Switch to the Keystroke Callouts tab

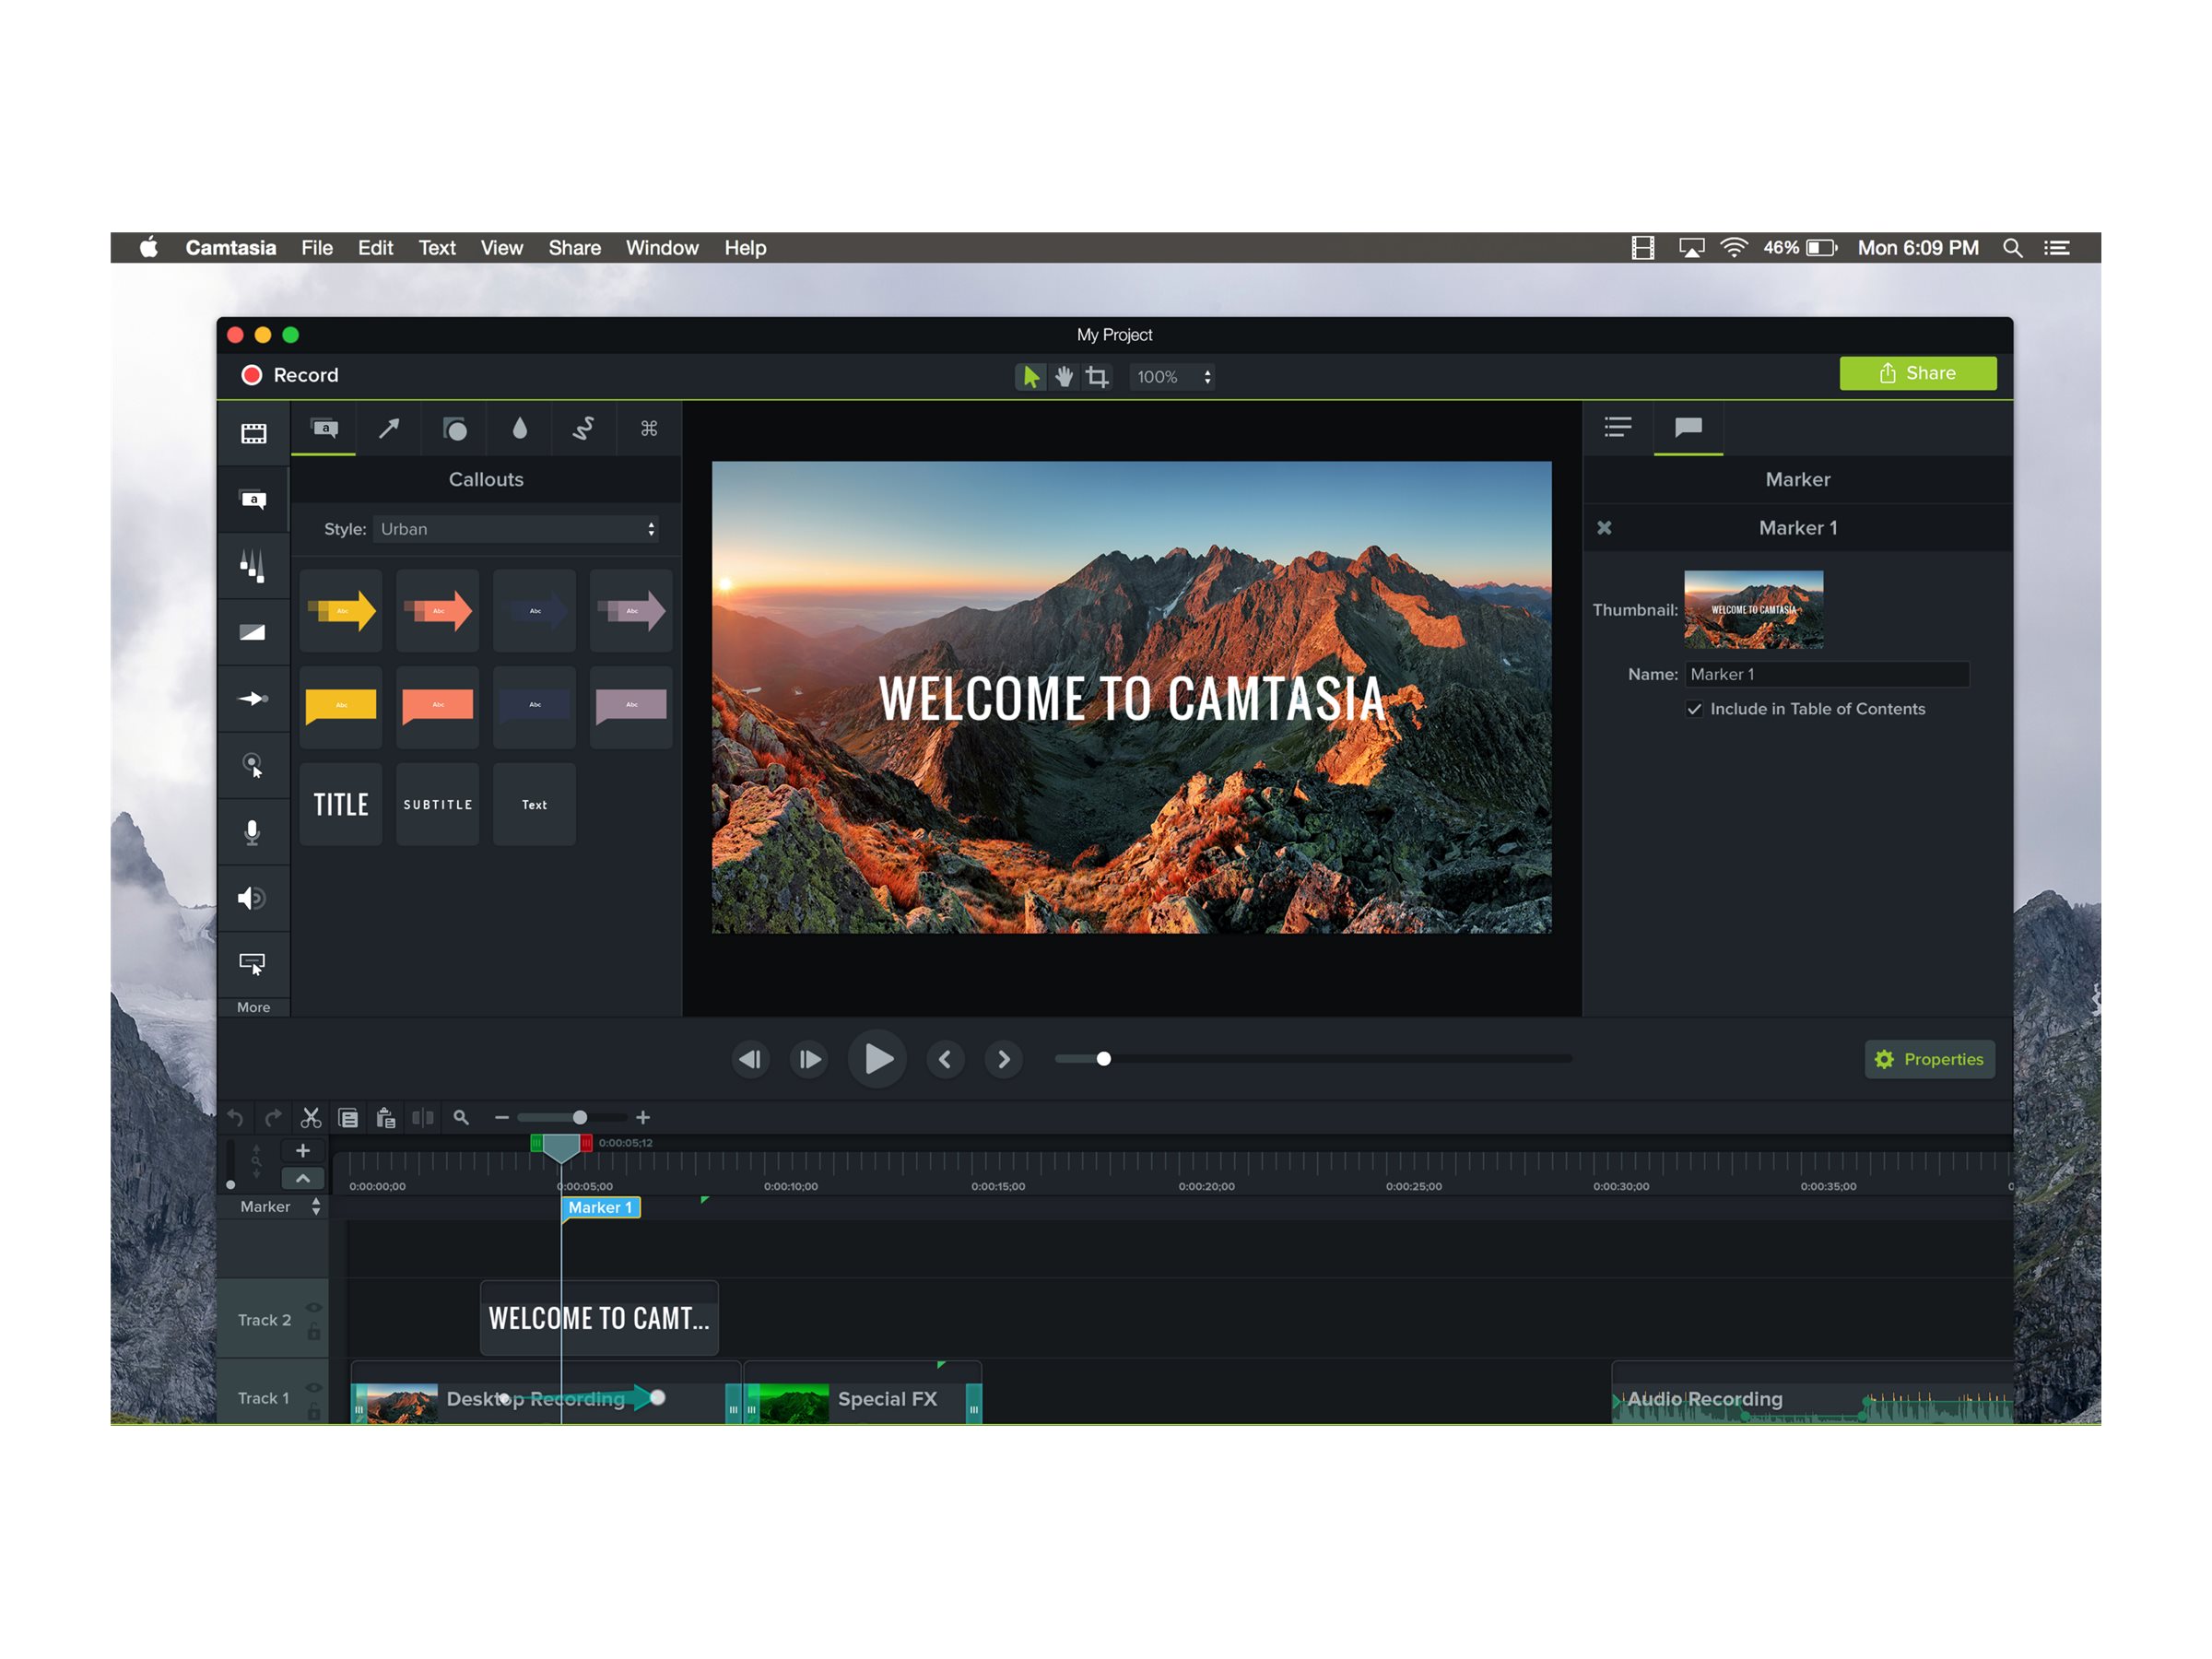[x=649, y=429]
